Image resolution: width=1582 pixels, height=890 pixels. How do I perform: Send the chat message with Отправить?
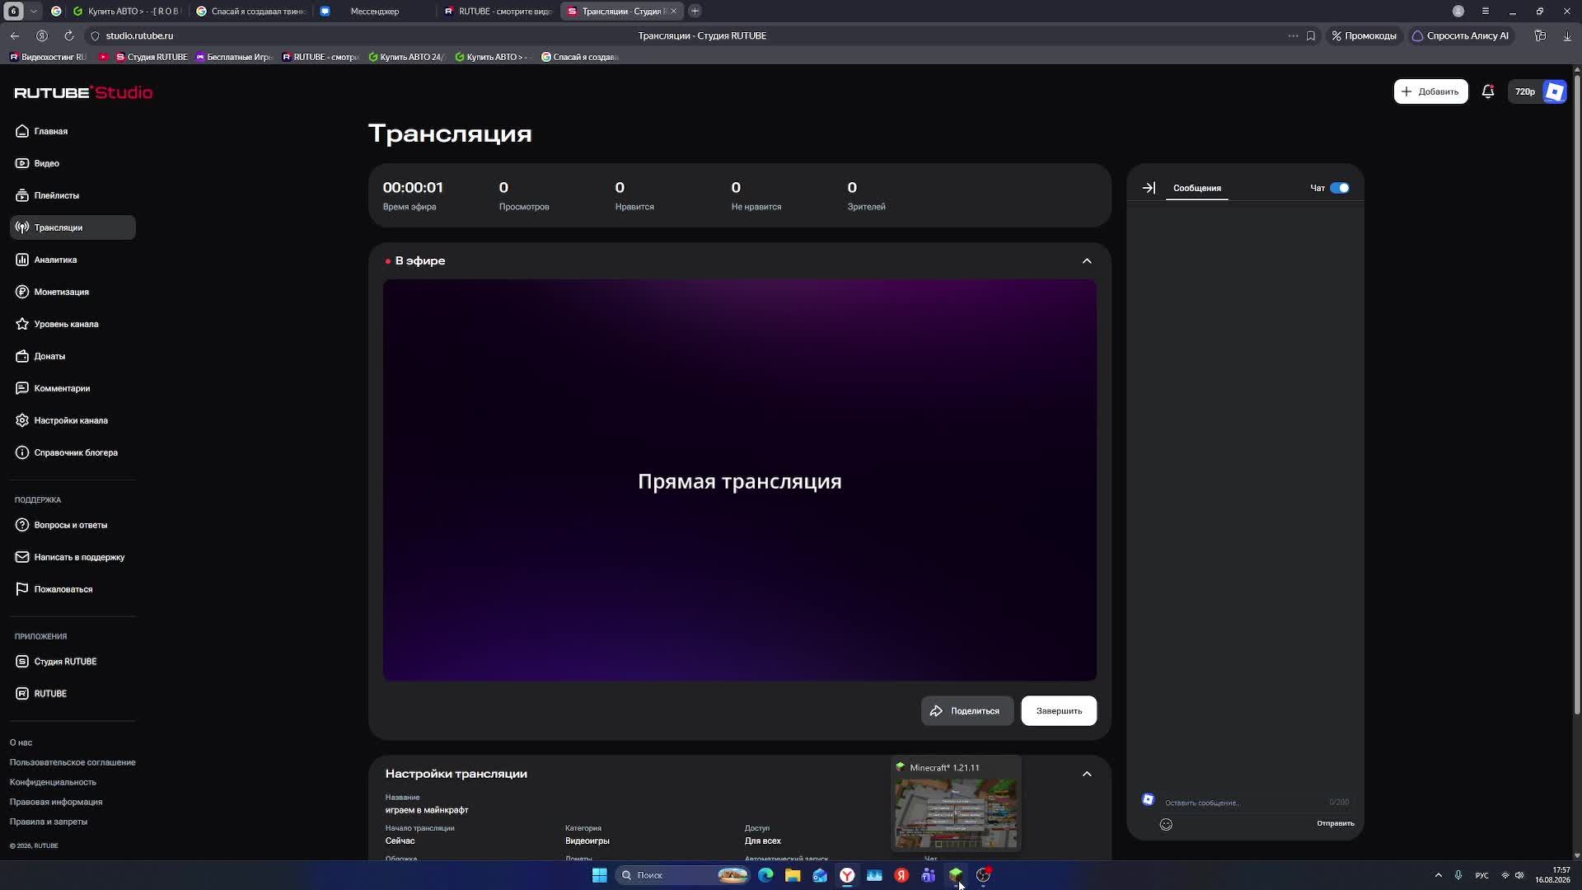pyautogui.click(x=1336, y=823)
